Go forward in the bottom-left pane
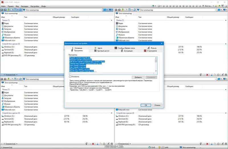 5,79
